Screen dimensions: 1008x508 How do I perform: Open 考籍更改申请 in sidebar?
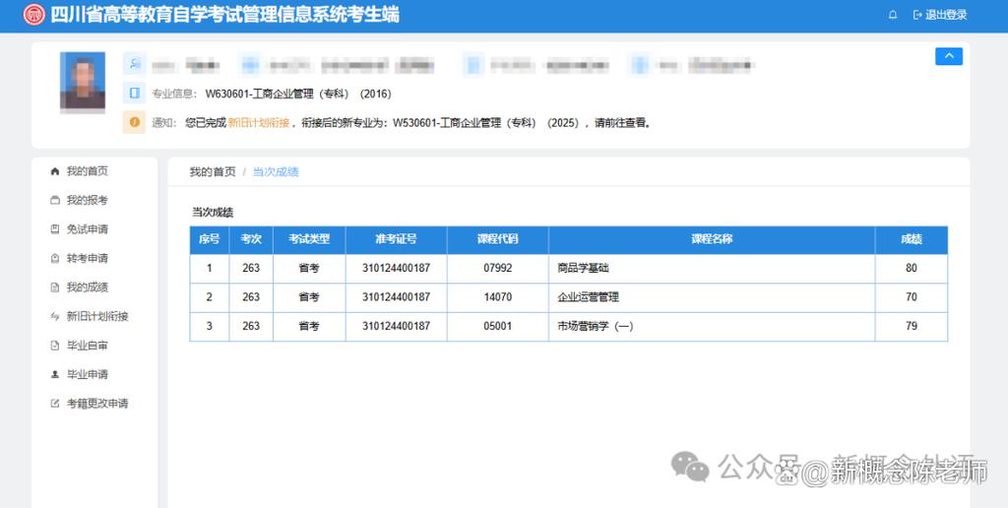97,404
